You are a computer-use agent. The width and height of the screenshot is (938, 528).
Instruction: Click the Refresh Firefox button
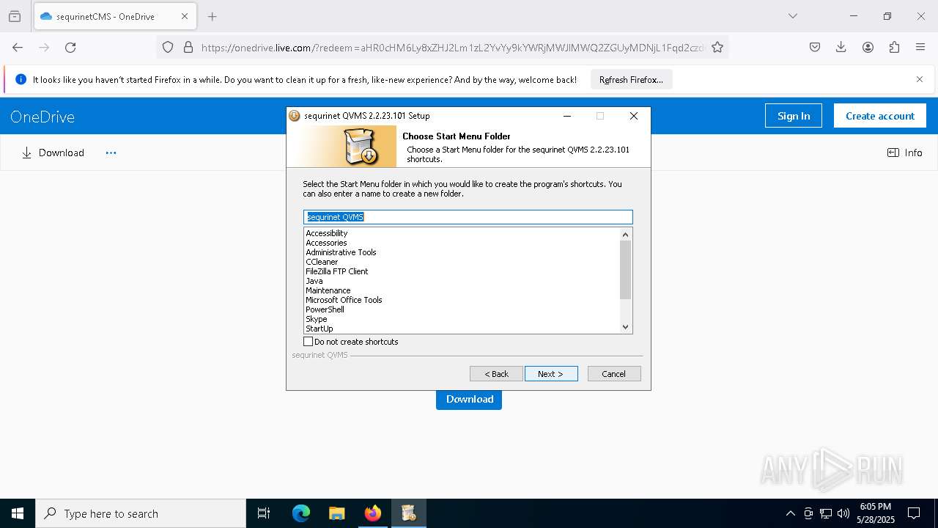click(631, 79)
